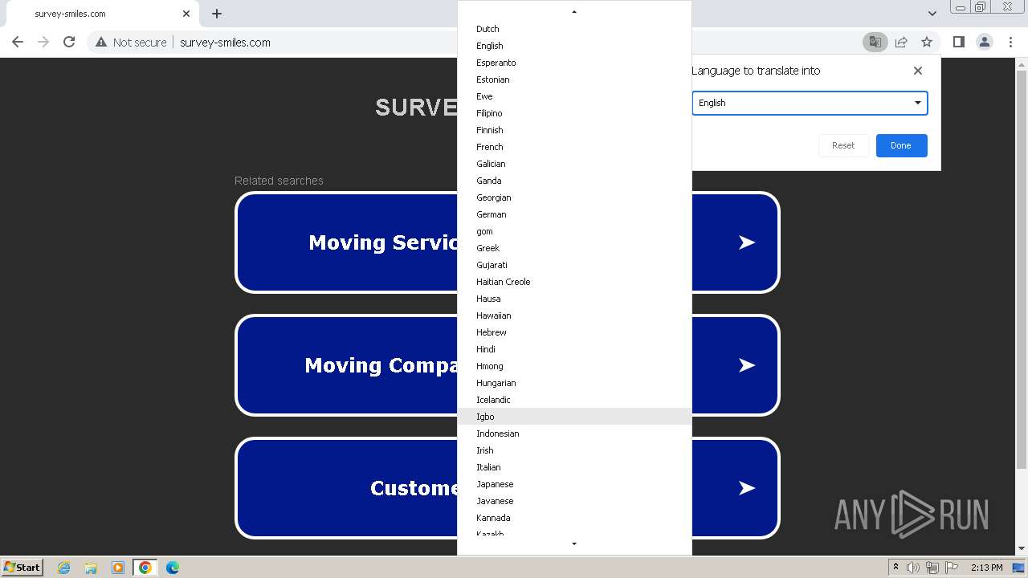Image resolution: width=1028 pixels, height=578 pixels.
Task: Select German language option
Action: [x=574, y=214]
